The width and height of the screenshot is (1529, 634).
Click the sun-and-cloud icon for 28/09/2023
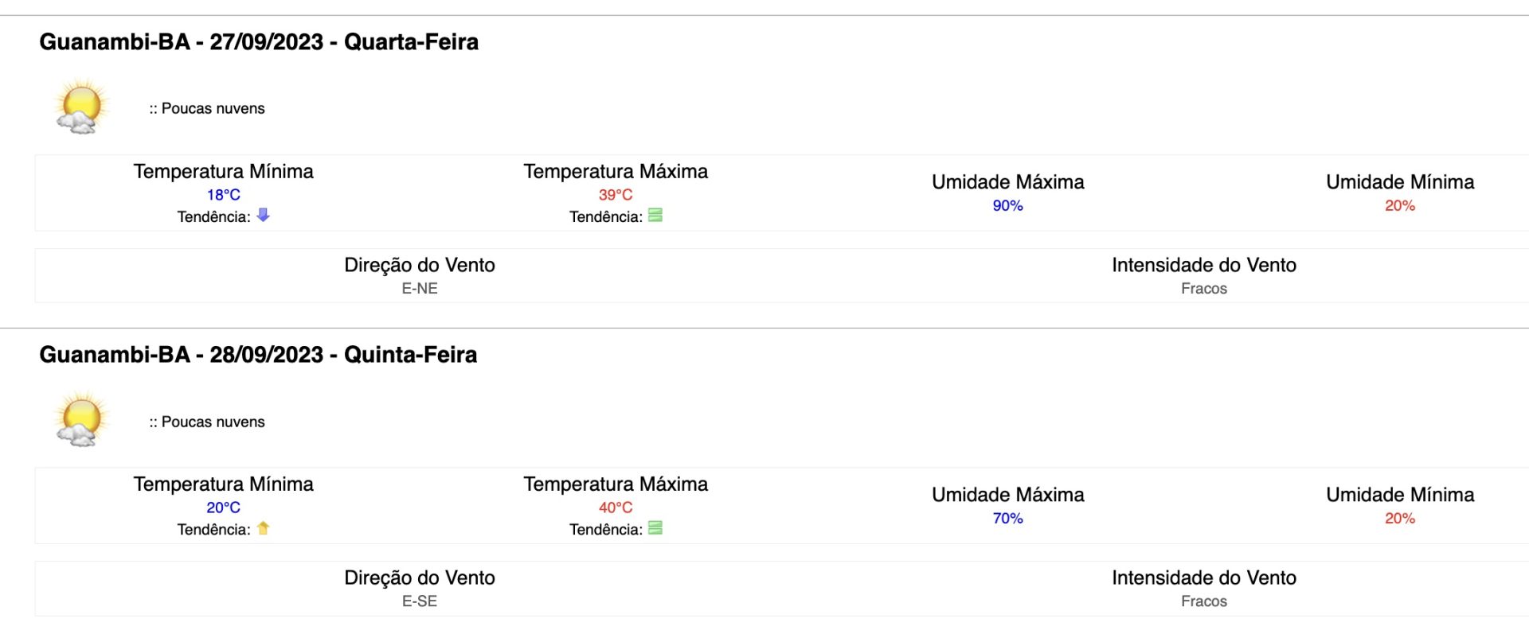(81, 419)
